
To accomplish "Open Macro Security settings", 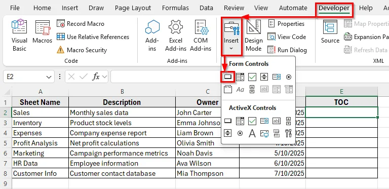I will (82, 50).
